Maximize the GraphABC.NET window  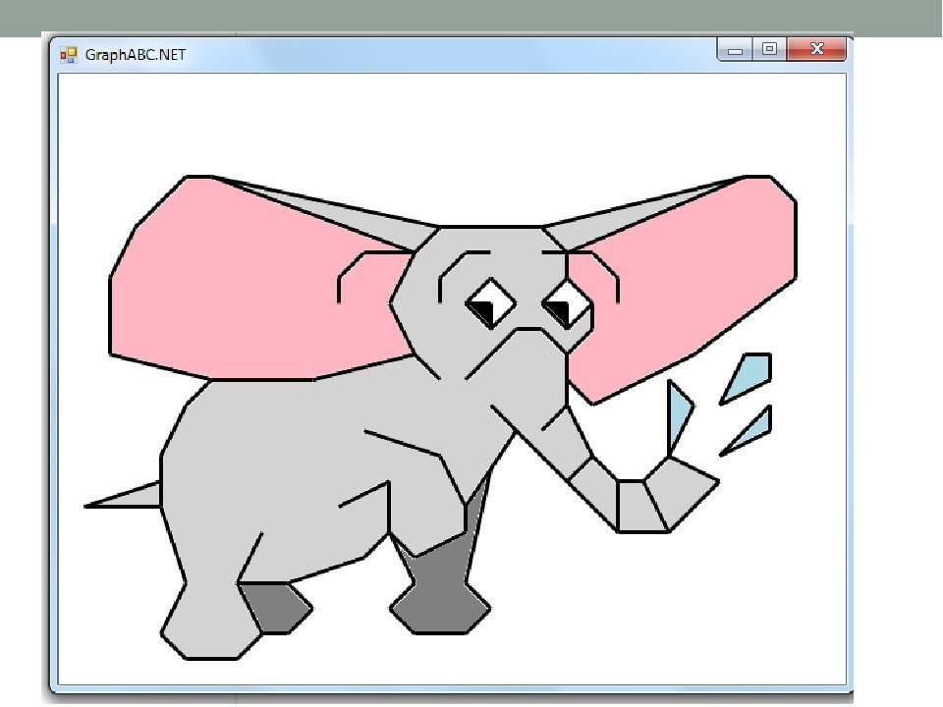click(769, 49)
